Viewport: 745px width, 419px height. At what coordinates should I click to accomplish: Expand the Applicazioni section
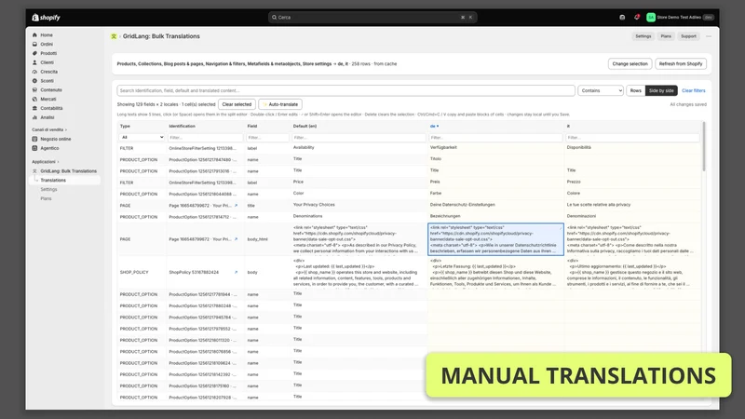click(x=45, y=162)
